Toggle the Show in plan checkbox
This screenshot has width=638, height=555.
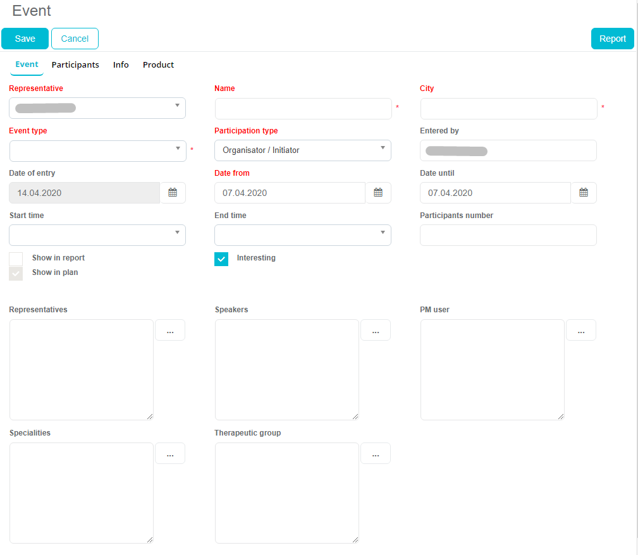[16, 273]
